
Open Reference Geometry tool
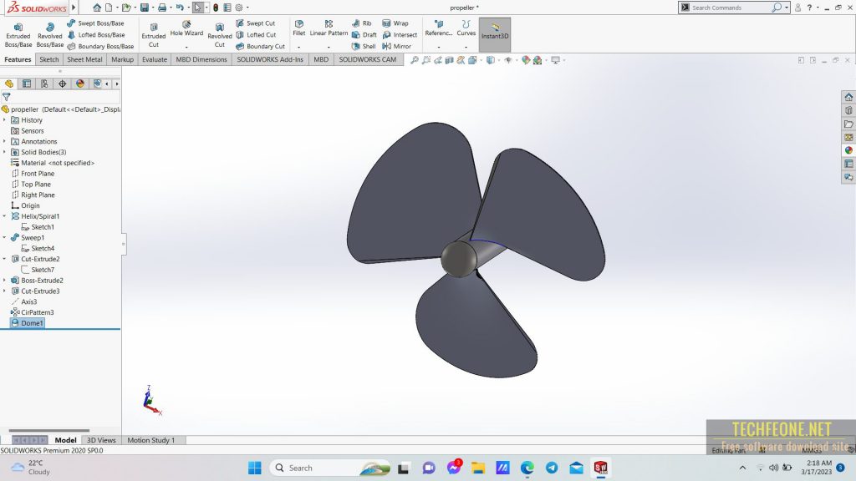pyautogui.click(x=438, y=28)
